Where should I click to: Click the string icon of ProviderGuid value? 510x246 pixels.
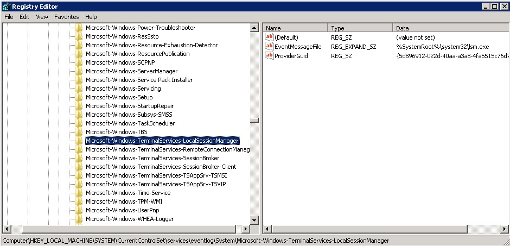coord(270,55)
